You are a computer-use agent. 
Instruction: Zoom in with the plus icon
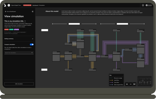[x=127, y=84]
